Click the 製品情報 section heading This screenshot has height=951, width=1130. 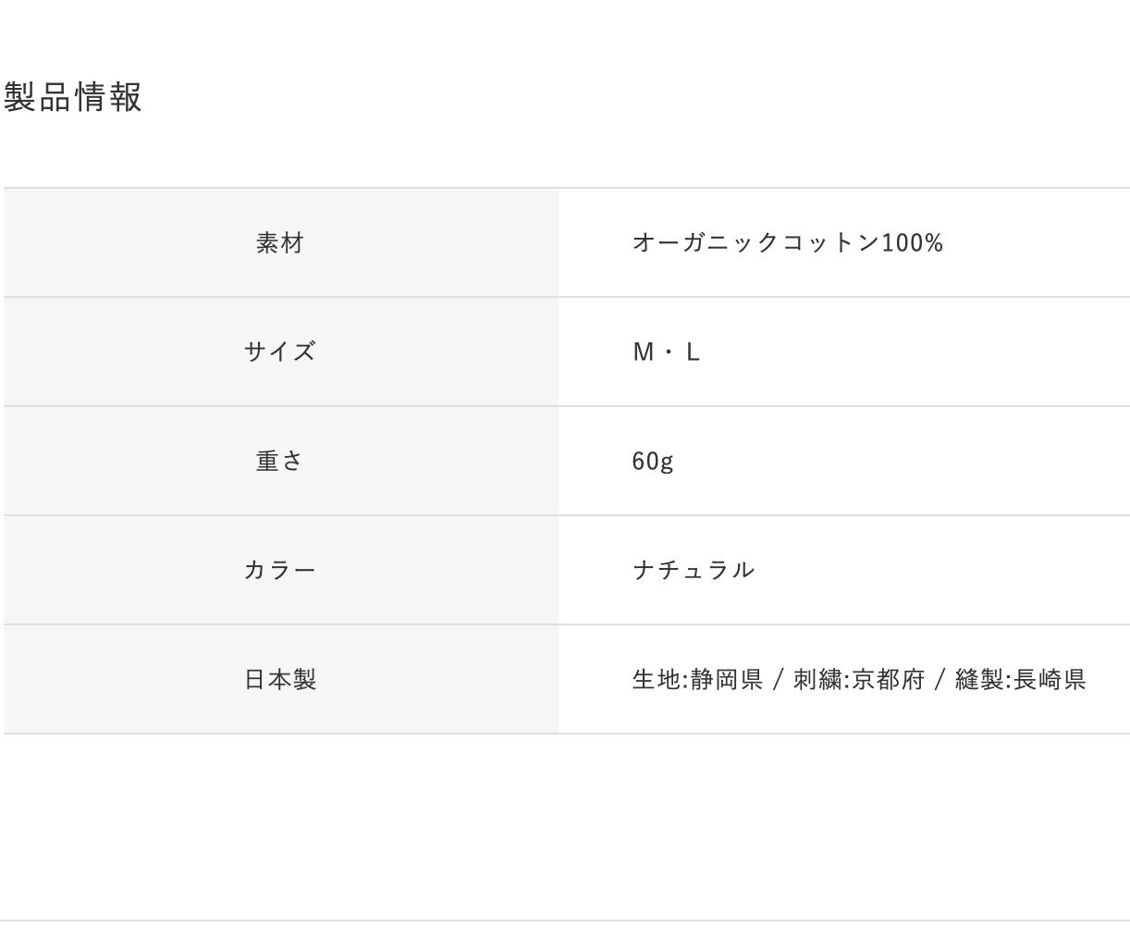coord(73,97)
